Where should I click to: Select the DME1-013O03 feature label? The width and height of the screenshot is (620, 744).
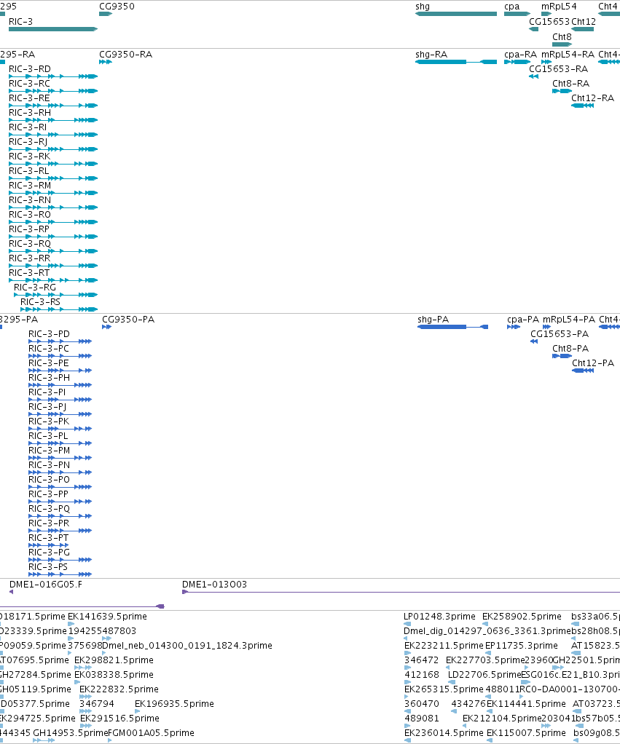point(215,585)
